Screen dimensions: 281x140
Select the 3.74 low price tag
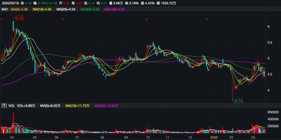coord(239,101)
